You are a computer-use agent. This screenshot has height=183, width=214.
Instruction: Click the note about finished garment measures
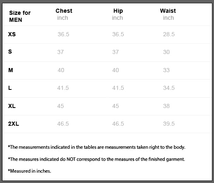click(x=96, y=159)
